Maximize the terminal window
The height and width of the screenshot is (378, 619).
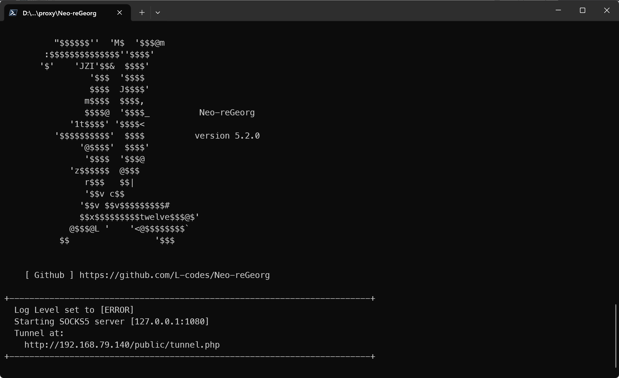pos(582,11)
